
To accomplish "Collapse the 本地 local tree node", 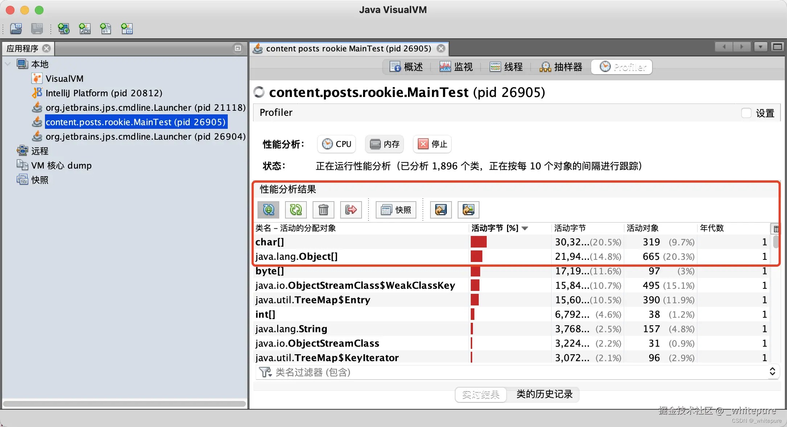I will point(8,64).
